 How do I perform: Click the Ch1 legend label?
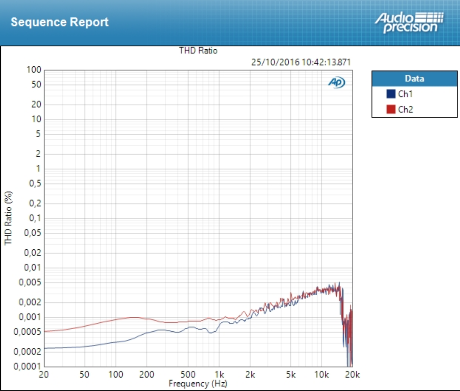405,94
